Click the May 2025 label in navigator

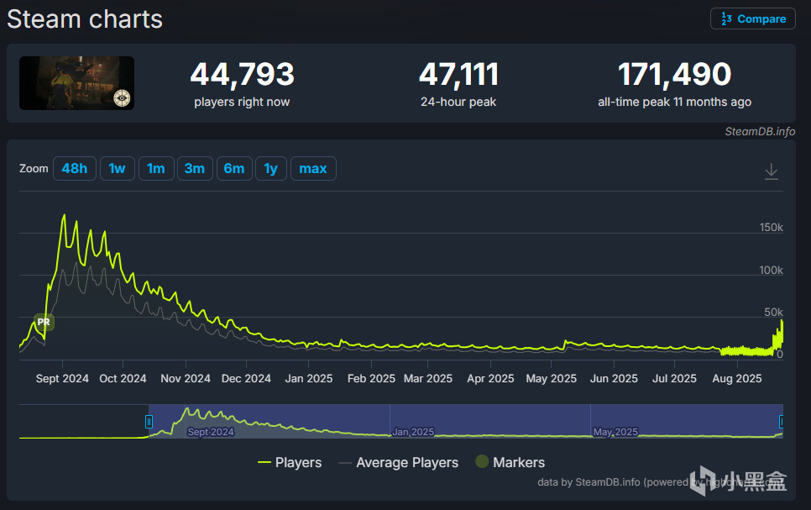pyautogui.click(x=615, y=432)
